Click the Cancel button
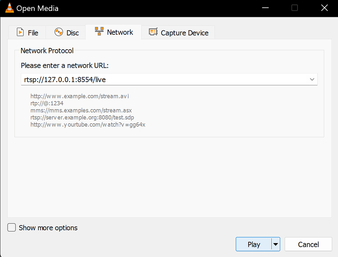338x257 pixels. tap(308, 244)
